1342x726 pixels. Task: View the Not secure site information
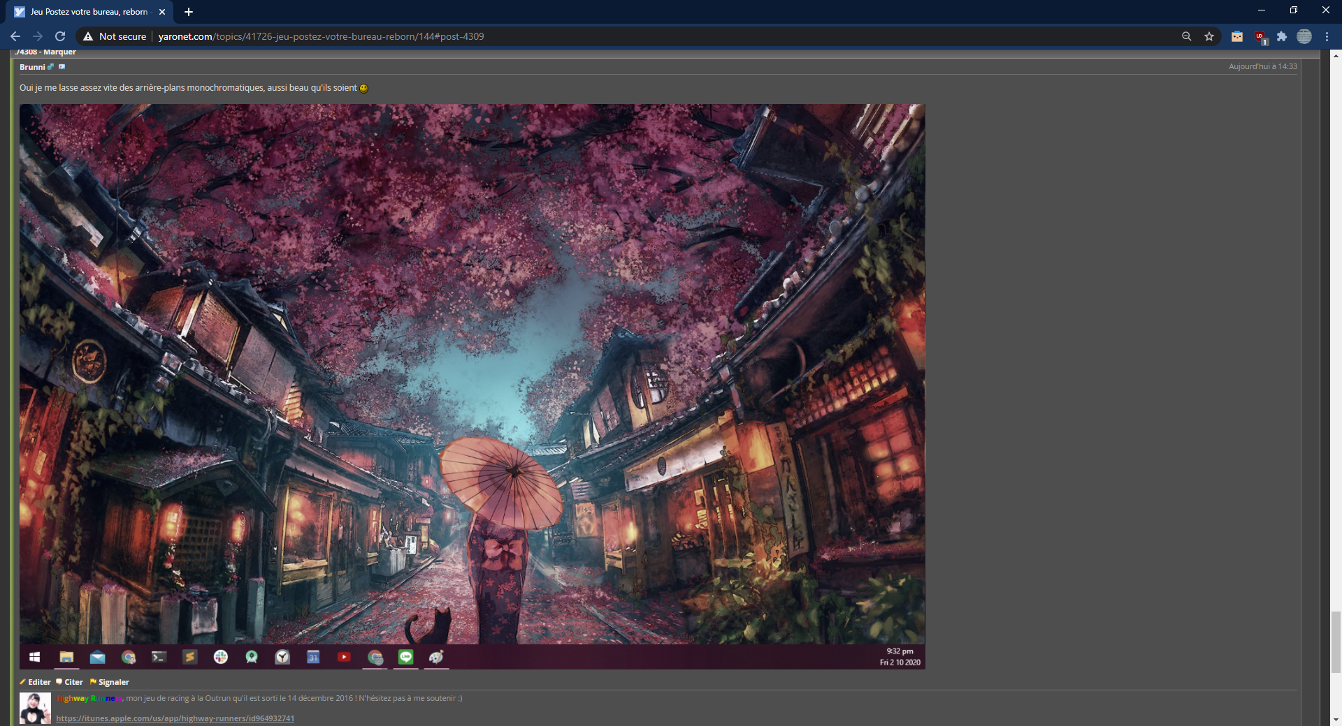(115, 36)
